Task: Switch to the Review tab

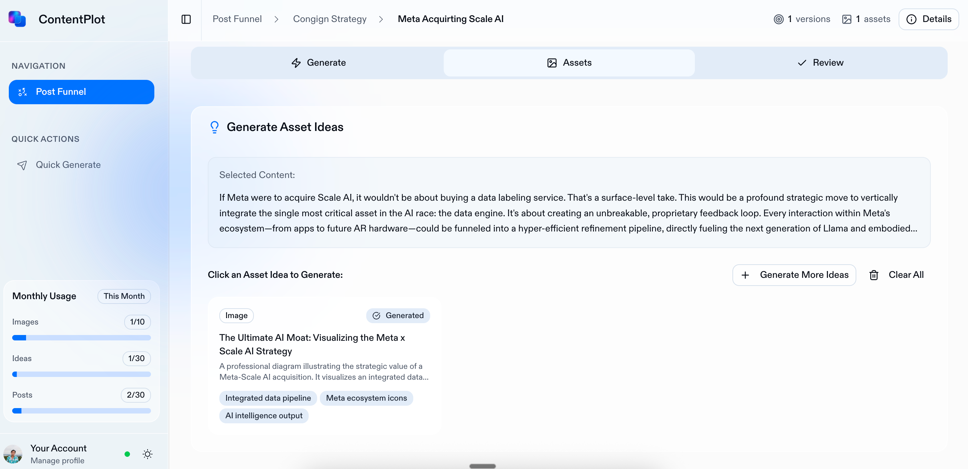Action: point(820,63)
